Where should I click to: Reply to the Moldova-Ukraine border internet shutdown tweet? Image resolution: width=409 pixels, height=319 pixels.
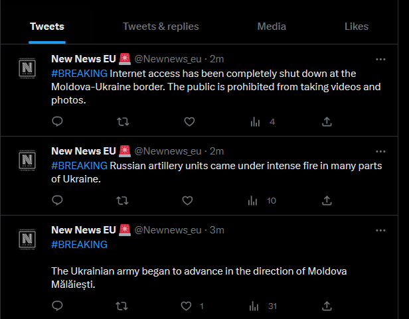click(57, 121)
